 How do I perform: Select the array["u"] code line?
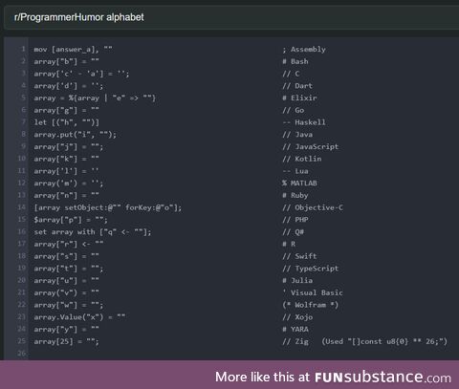tap(66, 280)
